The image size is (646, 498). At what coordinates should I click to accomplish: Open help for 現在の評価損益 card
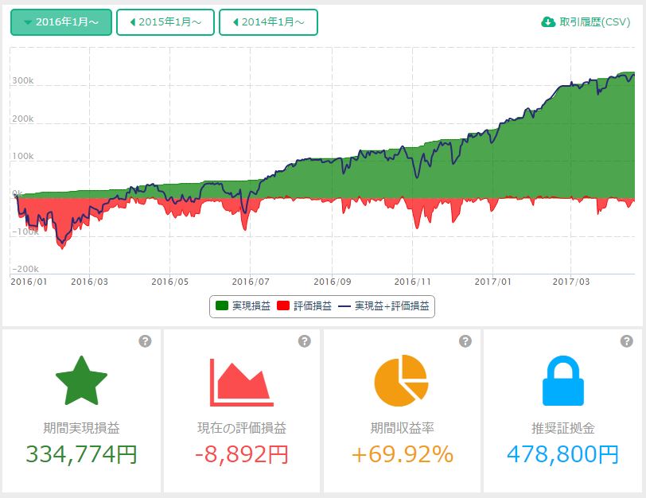point(305,341)
